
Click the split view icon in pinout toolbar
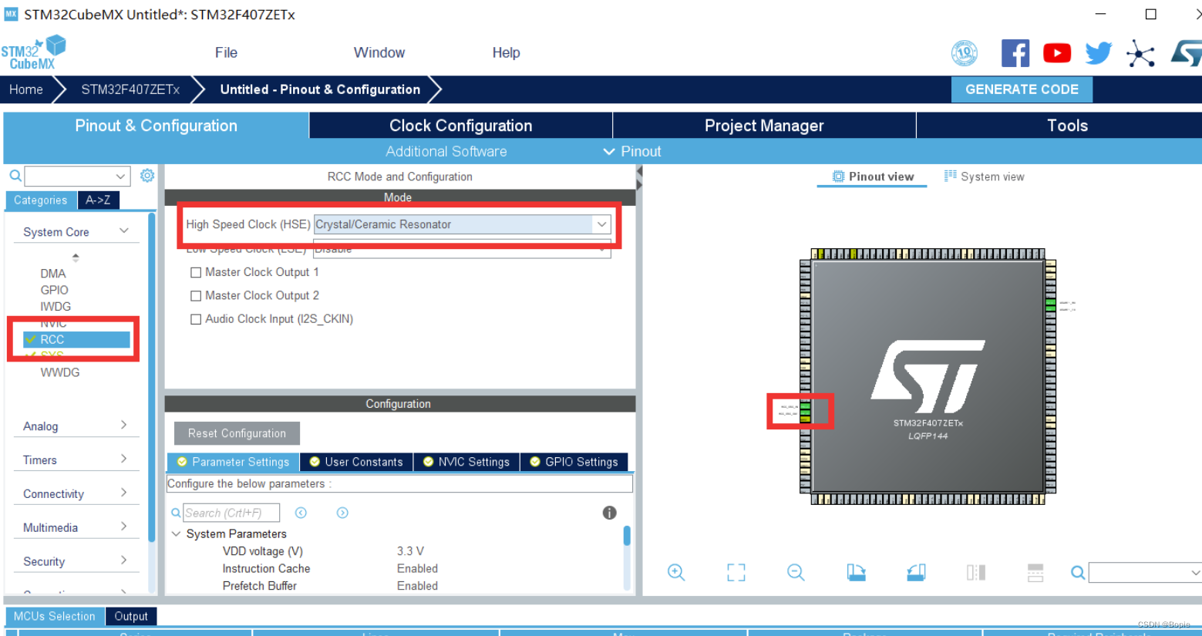coord(976,572)
